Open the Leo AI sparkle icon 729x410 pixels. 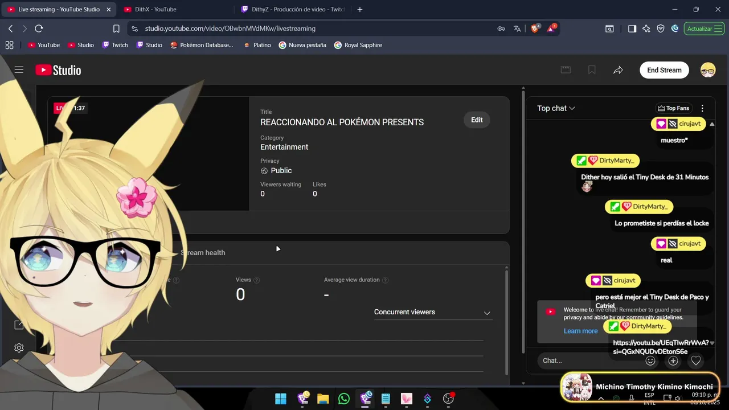point(646,28)
